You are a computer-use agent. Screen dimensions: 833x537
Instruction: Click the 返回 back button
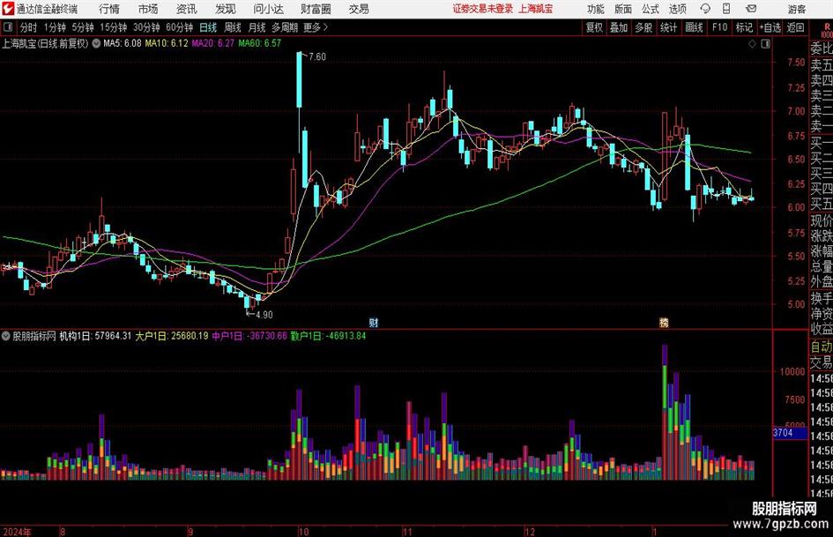(795, 27)
